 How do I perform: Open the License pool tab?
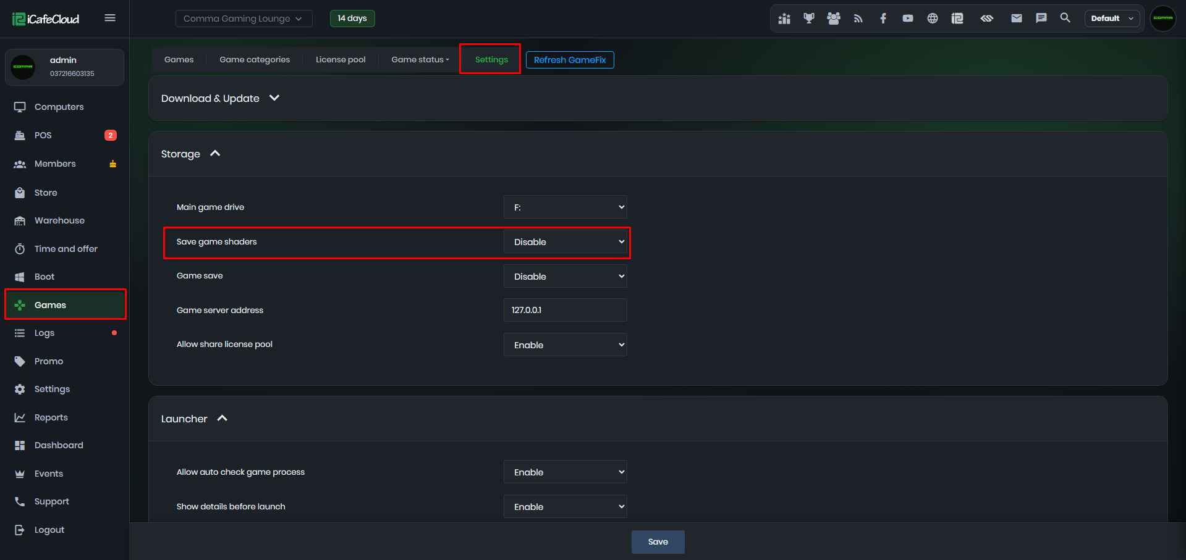coord(341,60)
